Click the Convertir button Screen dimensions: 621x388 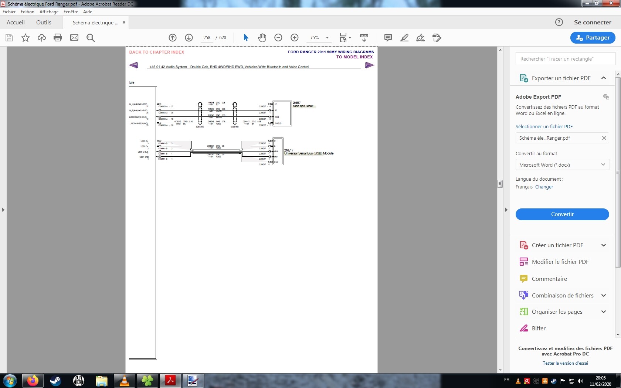point(562,214)
